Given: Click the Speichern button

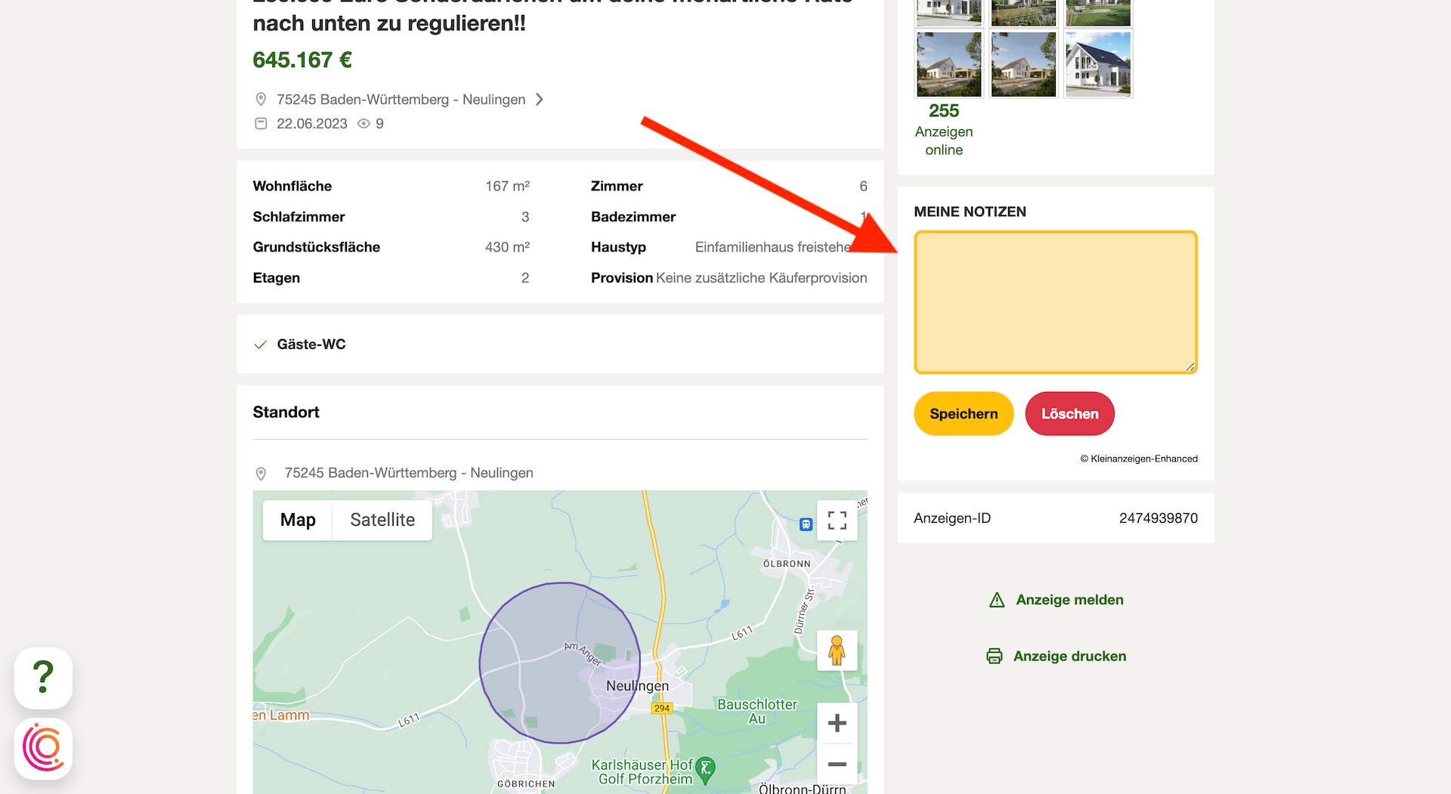Looking at the screenshot, I should pos(963,413).
